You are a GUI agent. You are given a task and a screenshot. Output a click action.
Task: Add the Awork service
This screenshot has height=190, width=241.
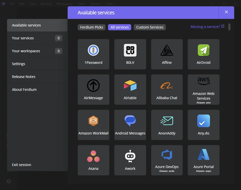[x=130, y=160]
